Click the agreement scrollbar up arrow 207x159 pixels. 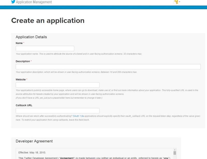coord(175,150)
